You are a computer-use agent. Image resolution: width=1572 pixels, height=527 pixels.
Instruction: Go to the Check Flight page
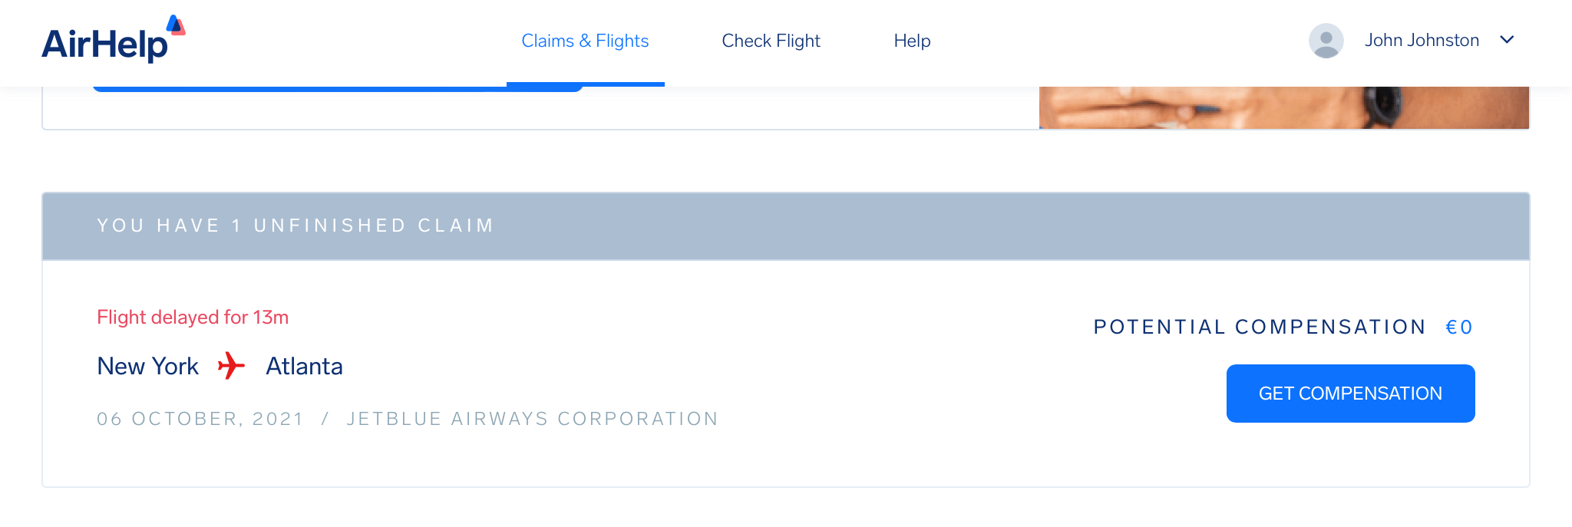click(x=771, y=41)
